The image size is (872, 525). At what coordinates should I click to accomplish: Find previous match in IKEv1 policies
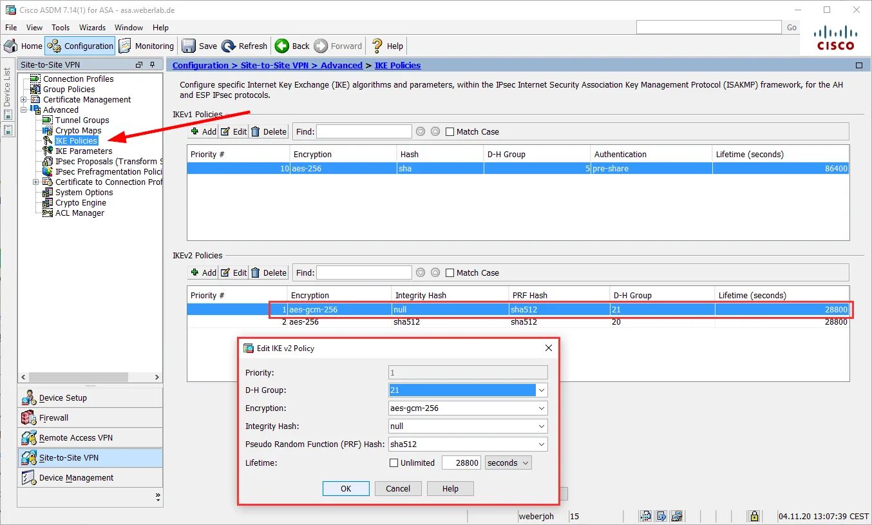click(435, 131)
